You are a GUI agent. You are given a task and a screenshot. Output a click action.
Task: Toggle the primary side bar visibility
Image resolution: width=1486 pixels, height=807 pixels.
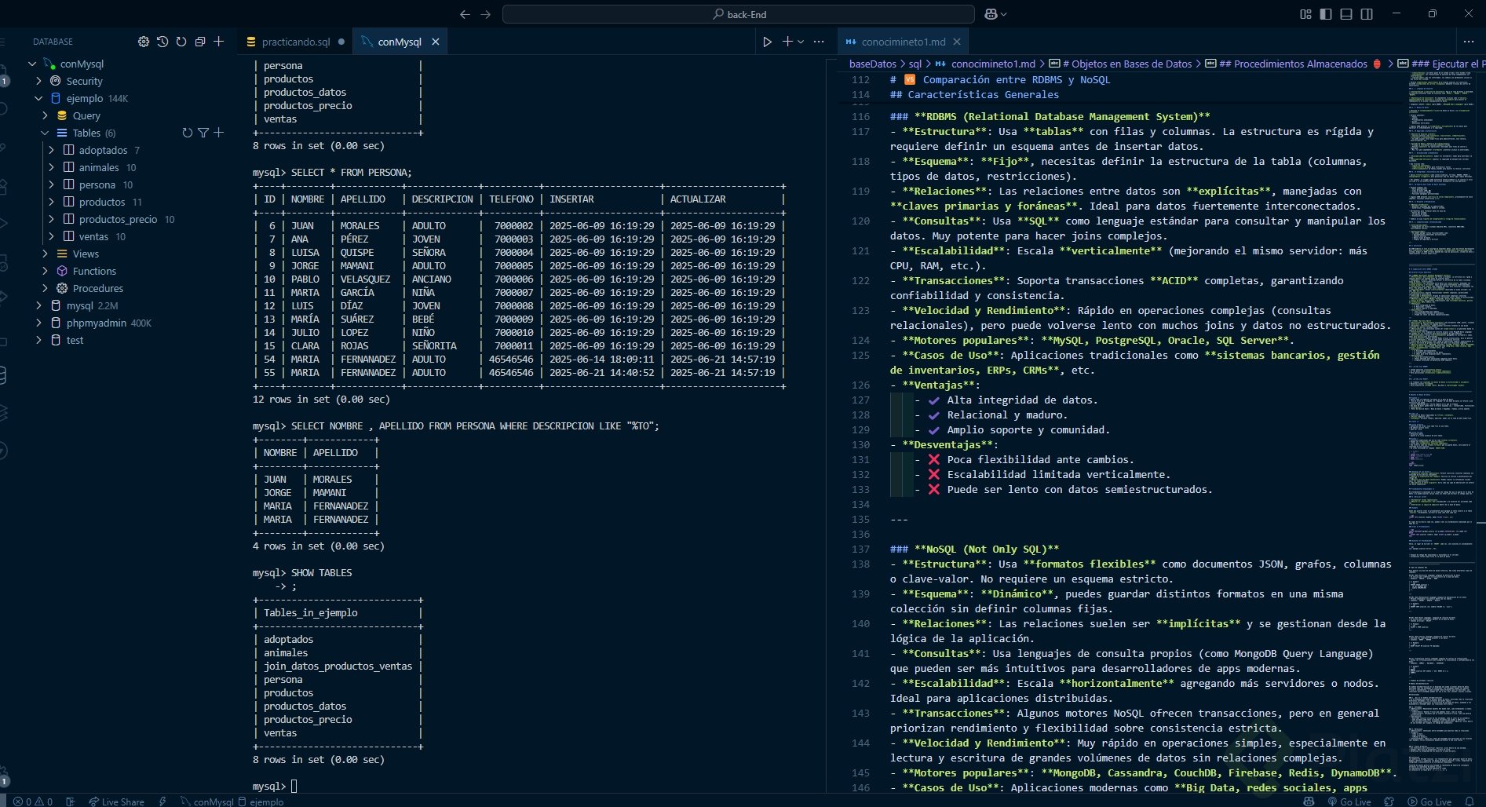coord(1326,14)
